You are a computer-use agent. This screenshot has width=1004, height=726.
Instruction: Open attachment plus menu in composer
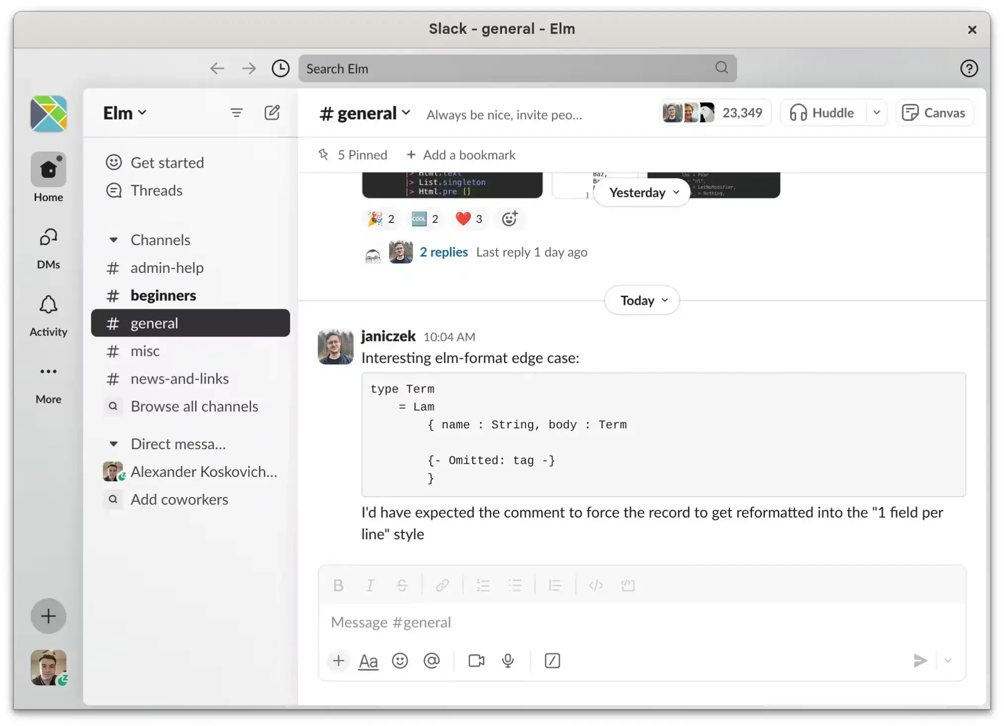[x=338, y=660]
